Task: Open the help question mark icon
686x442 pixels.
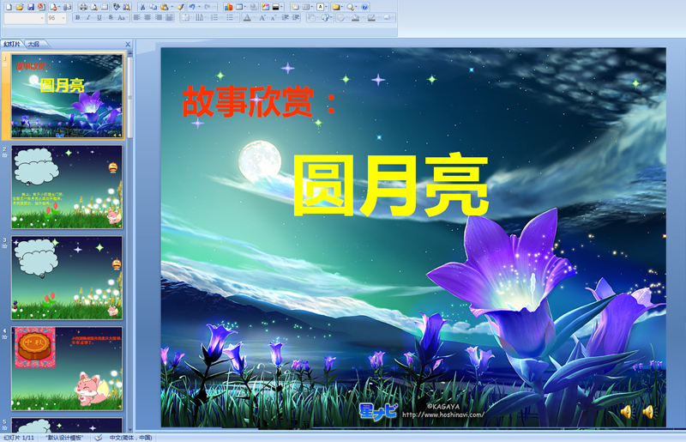Action: pyautogui.click(x=364, y=7)
